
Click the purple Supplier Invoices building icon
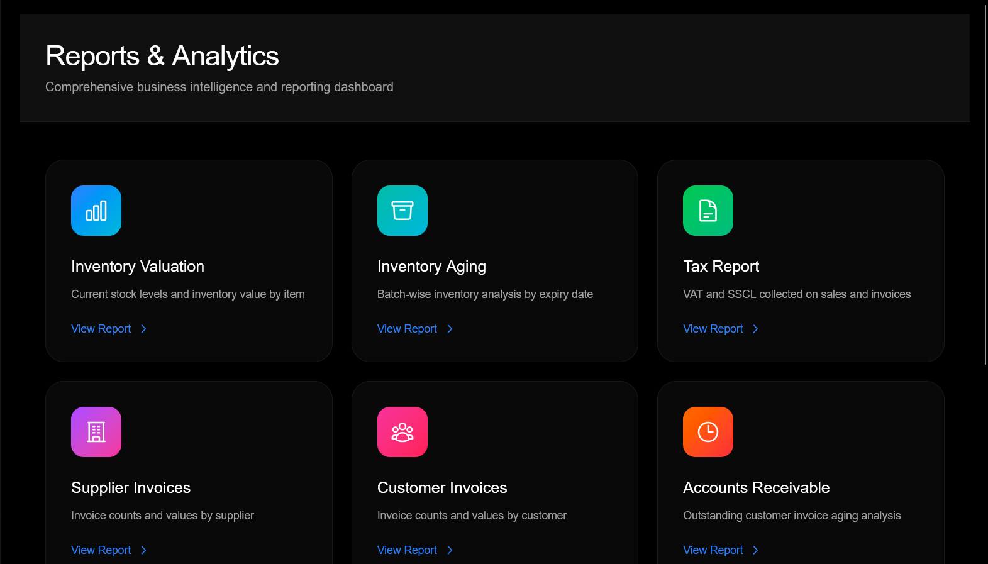coord(96,432)
